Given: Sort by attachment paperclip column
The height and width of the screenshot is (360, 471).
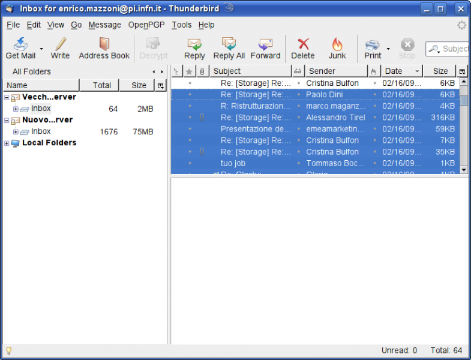Looking at the screenshot, I should click(202, 71).
